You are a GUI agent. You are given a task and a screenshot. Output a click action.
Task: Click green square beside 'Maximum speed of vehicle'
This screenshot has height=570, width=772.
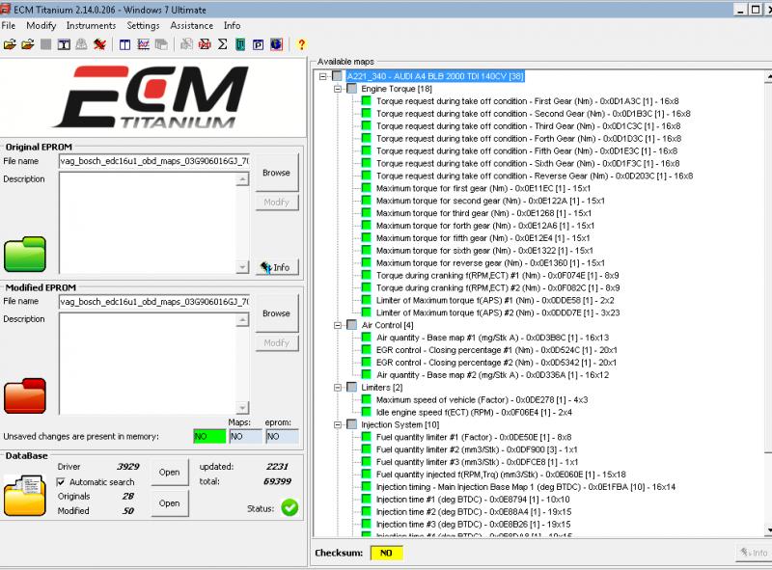pos(367,399)
